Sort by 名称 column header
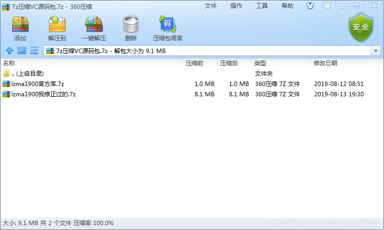Screen dimensions: 384x230 pos(92,63)
